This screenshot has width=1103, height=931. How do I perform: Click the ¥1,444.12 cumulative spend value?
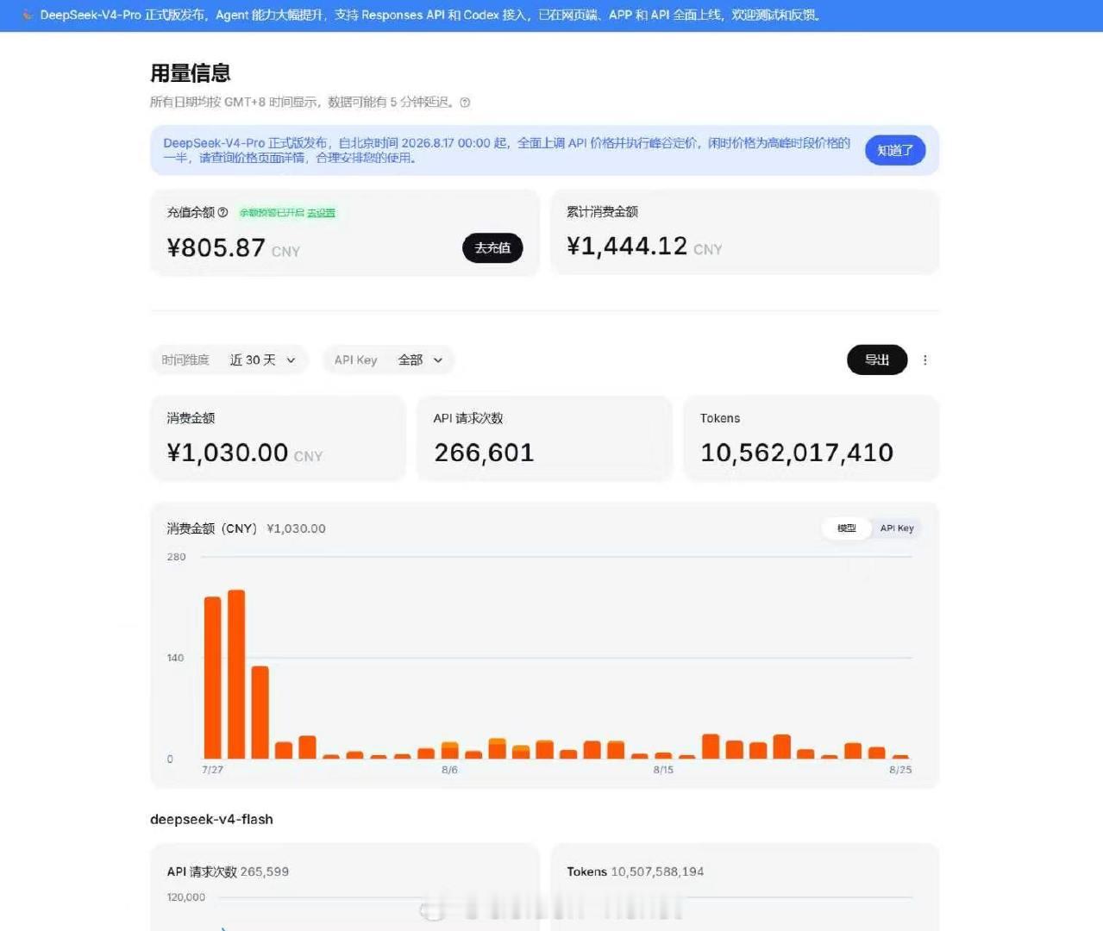(627, 247)
